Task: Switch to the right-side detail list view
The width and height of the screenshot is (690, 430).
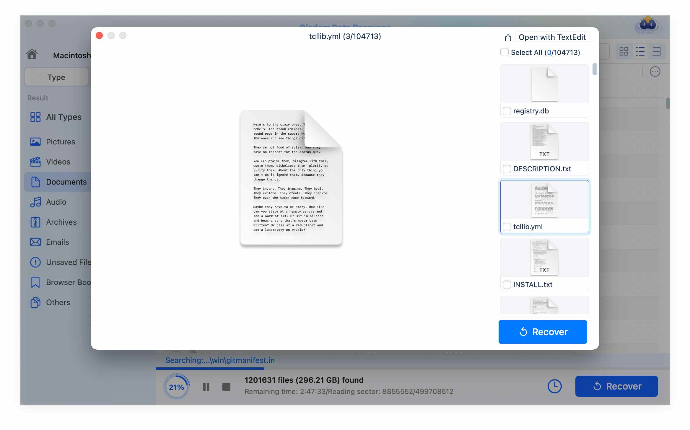Action: [x=657, y=51]
